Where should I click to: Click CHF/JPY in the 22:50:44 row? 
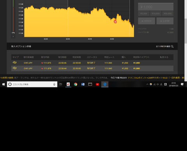coord(28,68)
